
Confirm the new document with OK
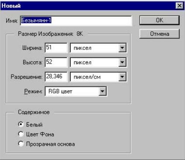point(159,20)
